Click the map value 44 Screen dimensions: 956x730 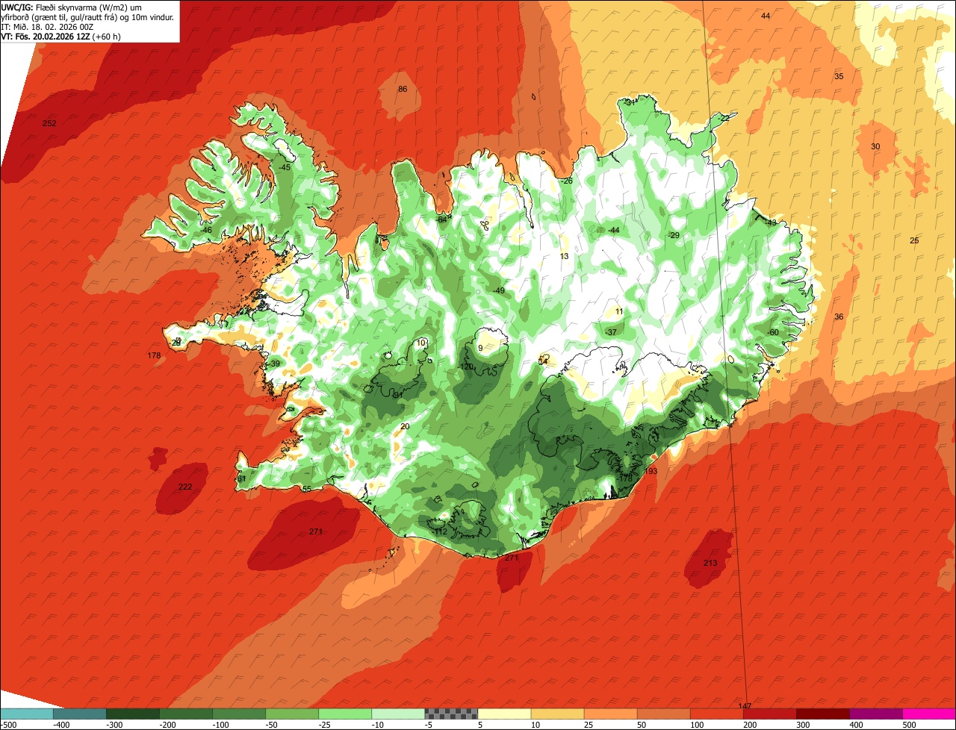tap(766, 16)
